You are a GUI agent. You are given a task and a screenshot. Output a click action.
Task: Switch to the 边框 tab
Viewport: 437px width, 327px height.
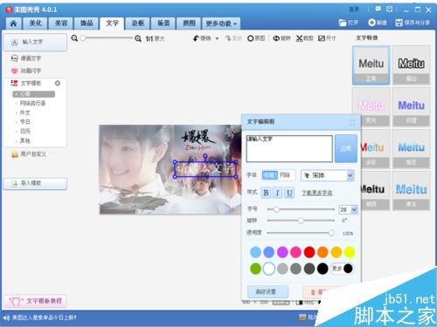138,24
